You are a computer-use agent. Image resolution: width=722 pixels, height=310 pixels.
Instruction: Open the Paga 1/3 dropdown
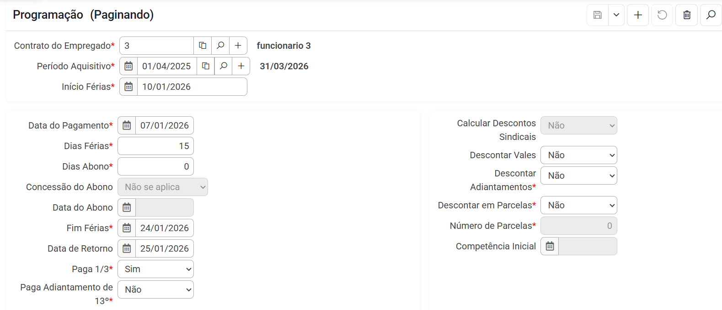click(x=155, y=269)
